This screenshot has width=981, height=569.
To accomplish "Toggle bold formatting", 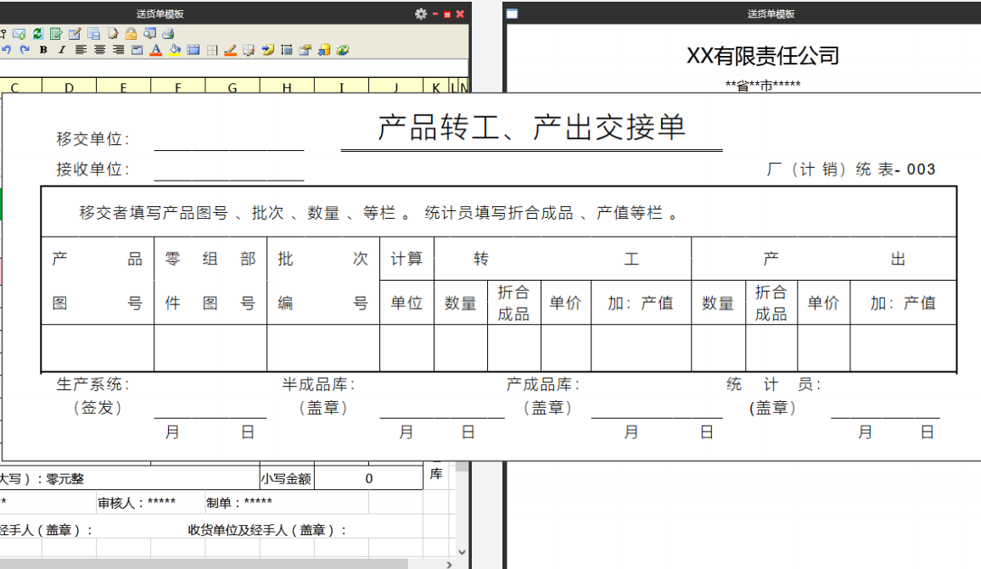I will [43, 49].
